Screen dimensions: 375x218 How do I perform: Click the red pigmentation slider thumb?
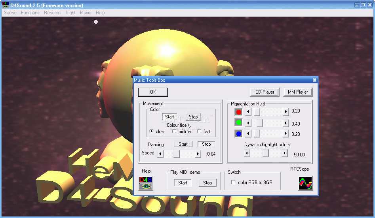click(257, 112)
